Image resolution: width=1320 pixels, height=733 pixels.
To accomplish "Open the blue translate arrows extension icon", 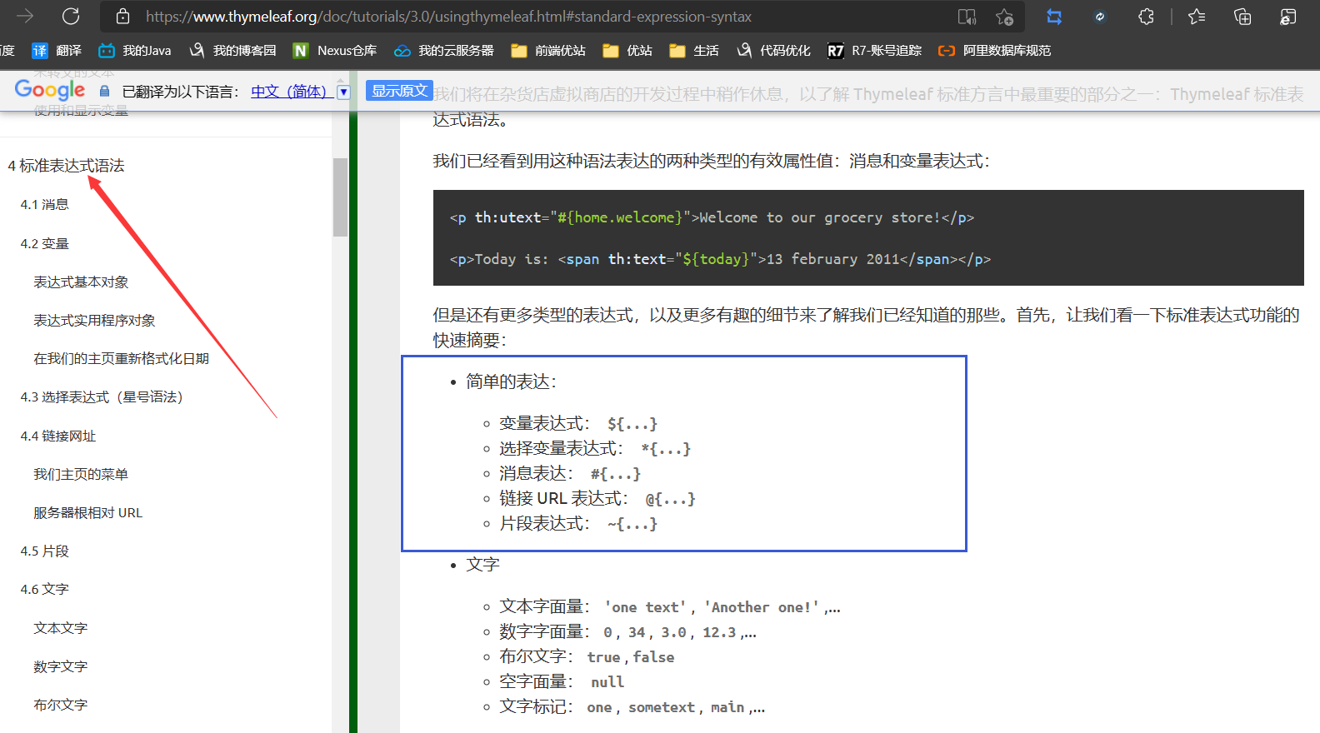I will pyautogui.click(x=1054, y=17).
